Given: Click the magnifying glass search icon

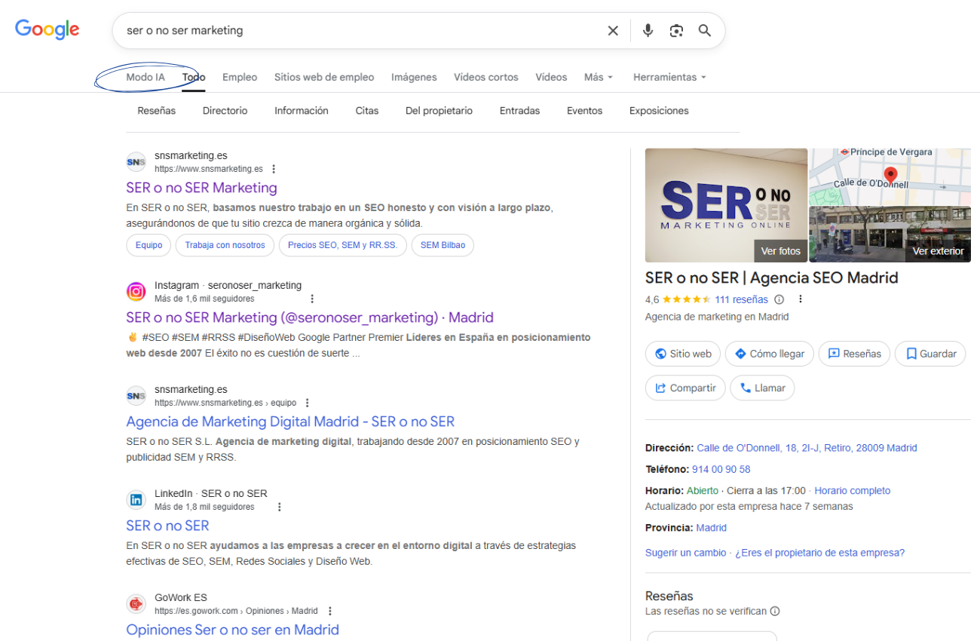Looking at the screenshot, I should point(705,31).
